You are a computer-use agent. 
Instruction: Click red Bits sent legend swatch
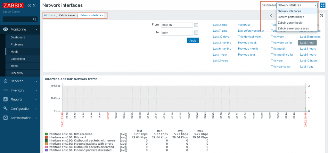(46, 137)
